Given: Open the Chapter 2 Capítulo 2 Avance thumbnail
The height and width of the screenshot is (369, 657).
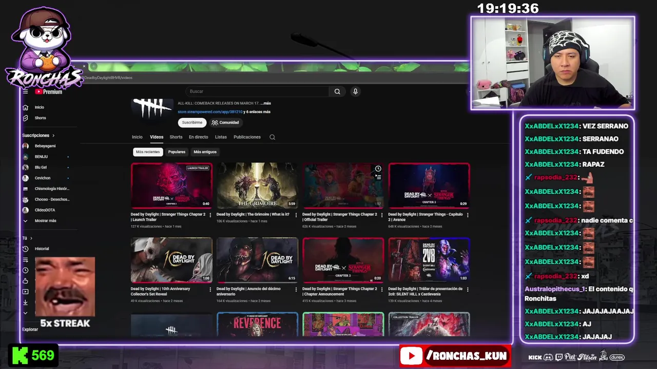Looking at the screenshot, I should pos(429,186).
